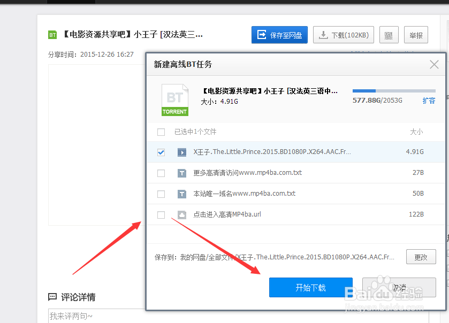The image size is (449, 323).
Task: Toggle the select-all files checkbox
Action: tap(161, 132)
